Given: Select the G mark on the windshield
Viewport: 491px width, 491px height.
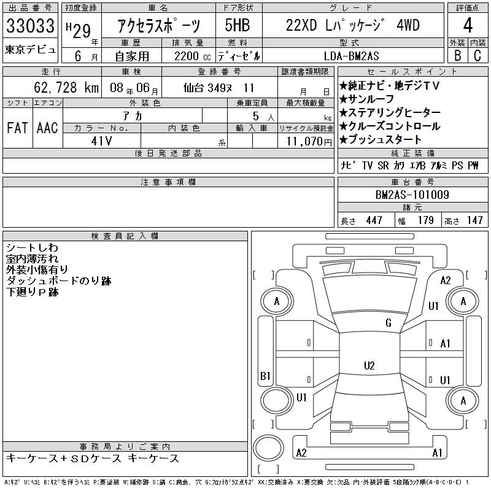Looking at the screenshot, I should 389,323.
